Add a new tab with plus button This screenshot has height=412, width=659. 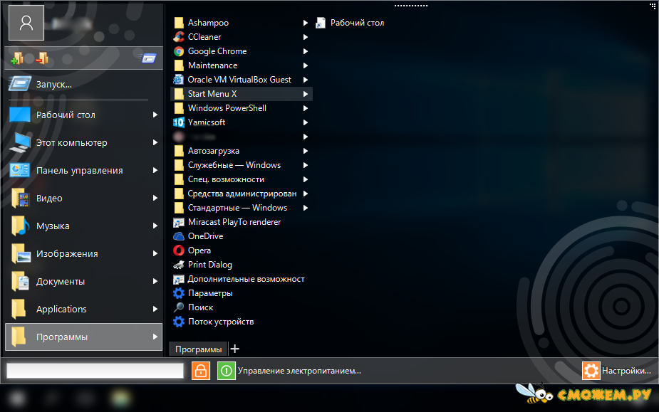point(235,349)
